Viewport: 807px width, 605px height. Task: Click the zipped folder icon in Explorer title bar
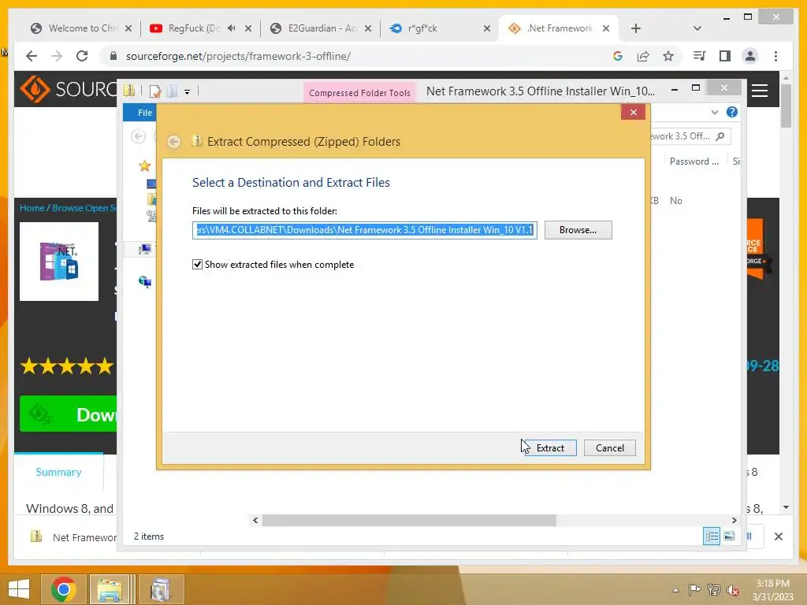129,91
